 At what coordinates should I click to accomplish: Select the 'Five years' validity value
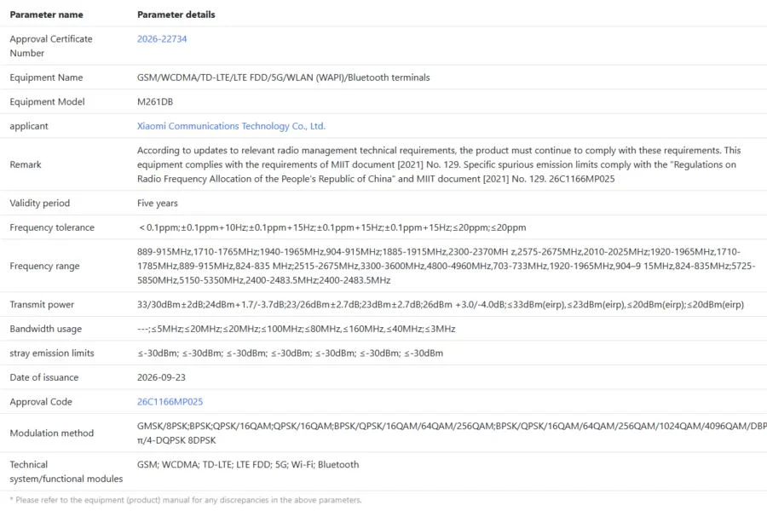[158, 204]
